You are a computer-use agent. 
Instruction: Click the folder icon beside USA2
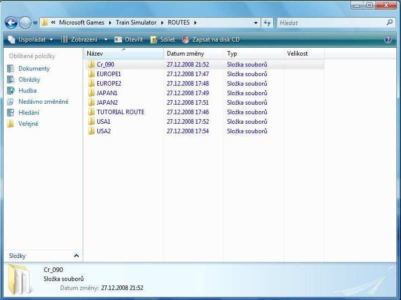point(91,131)
